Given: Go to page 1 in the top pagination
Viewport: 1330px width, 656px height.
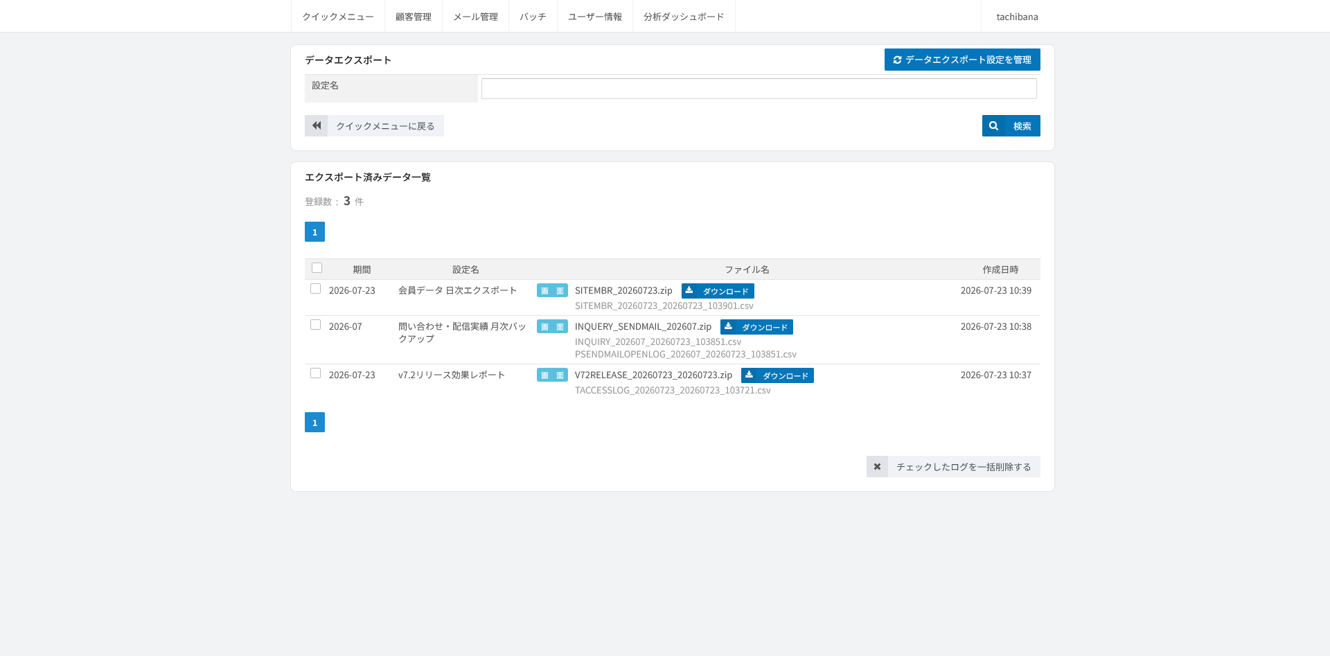Looking at the screenshot, I should [314, 232].
